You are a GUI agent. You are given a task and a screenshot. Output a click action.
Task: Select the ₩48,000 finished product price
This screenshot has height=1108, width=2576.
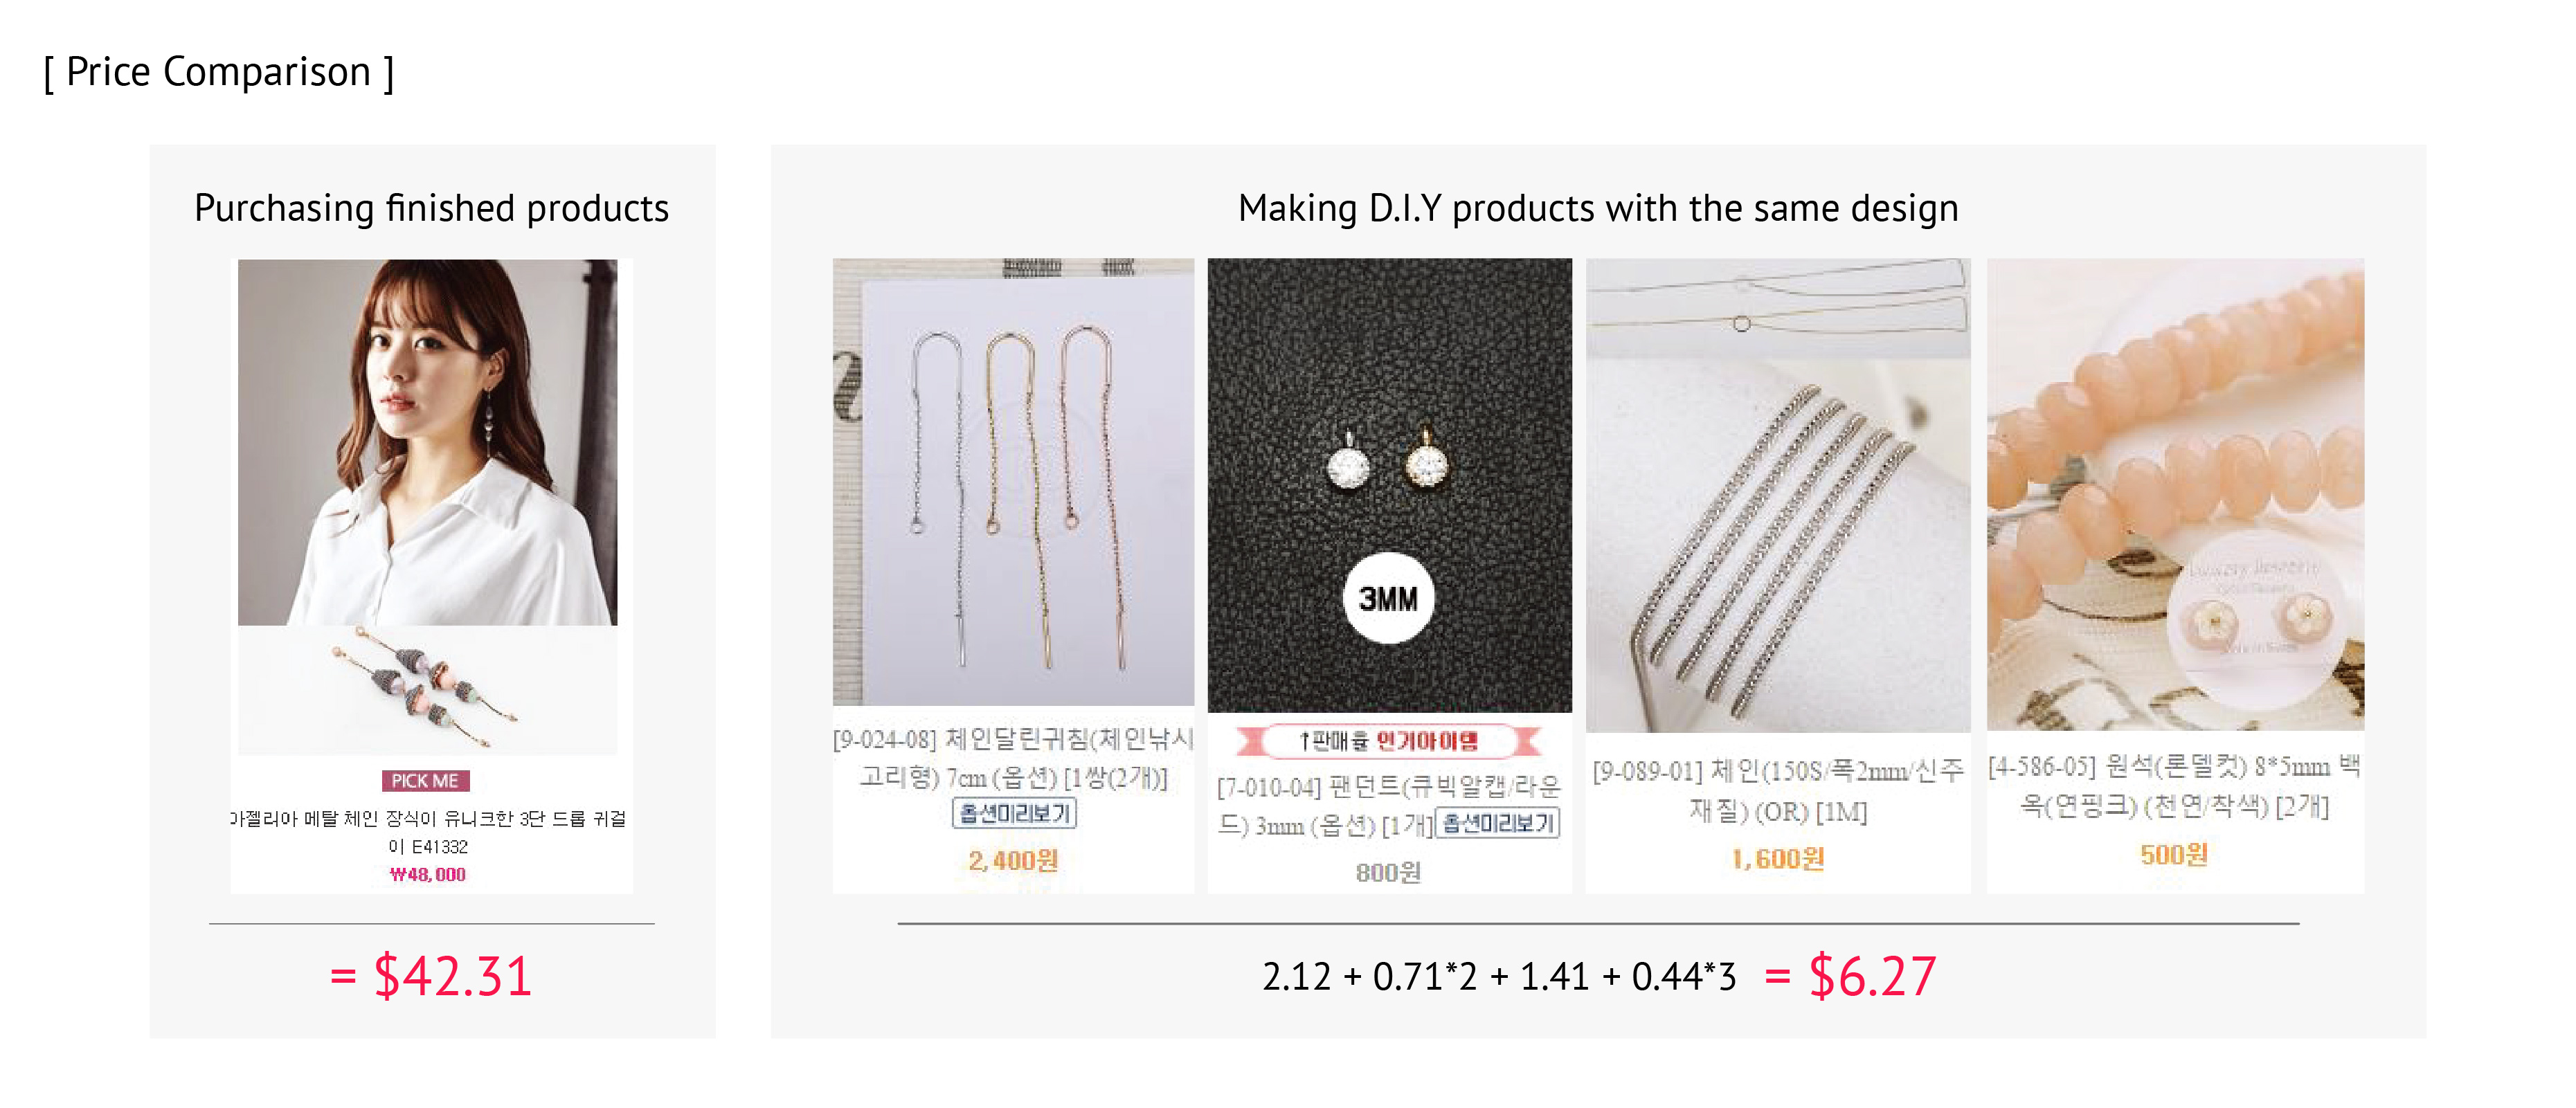[x=427, y=874]
